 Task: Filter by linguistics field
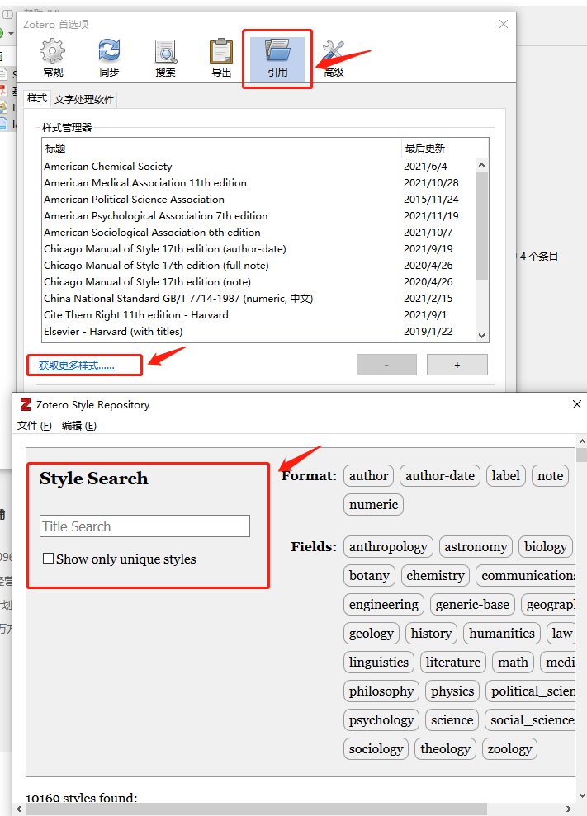tap(379, 662)
